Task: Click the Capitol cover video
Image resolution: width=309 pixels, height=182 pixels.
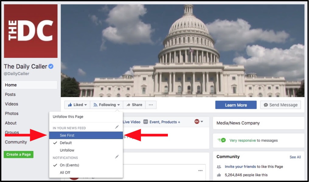Action: click(182, 51)
